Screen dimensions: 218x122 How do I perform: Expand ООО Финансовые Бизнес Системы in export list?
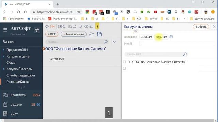click(x=129, y=62)
